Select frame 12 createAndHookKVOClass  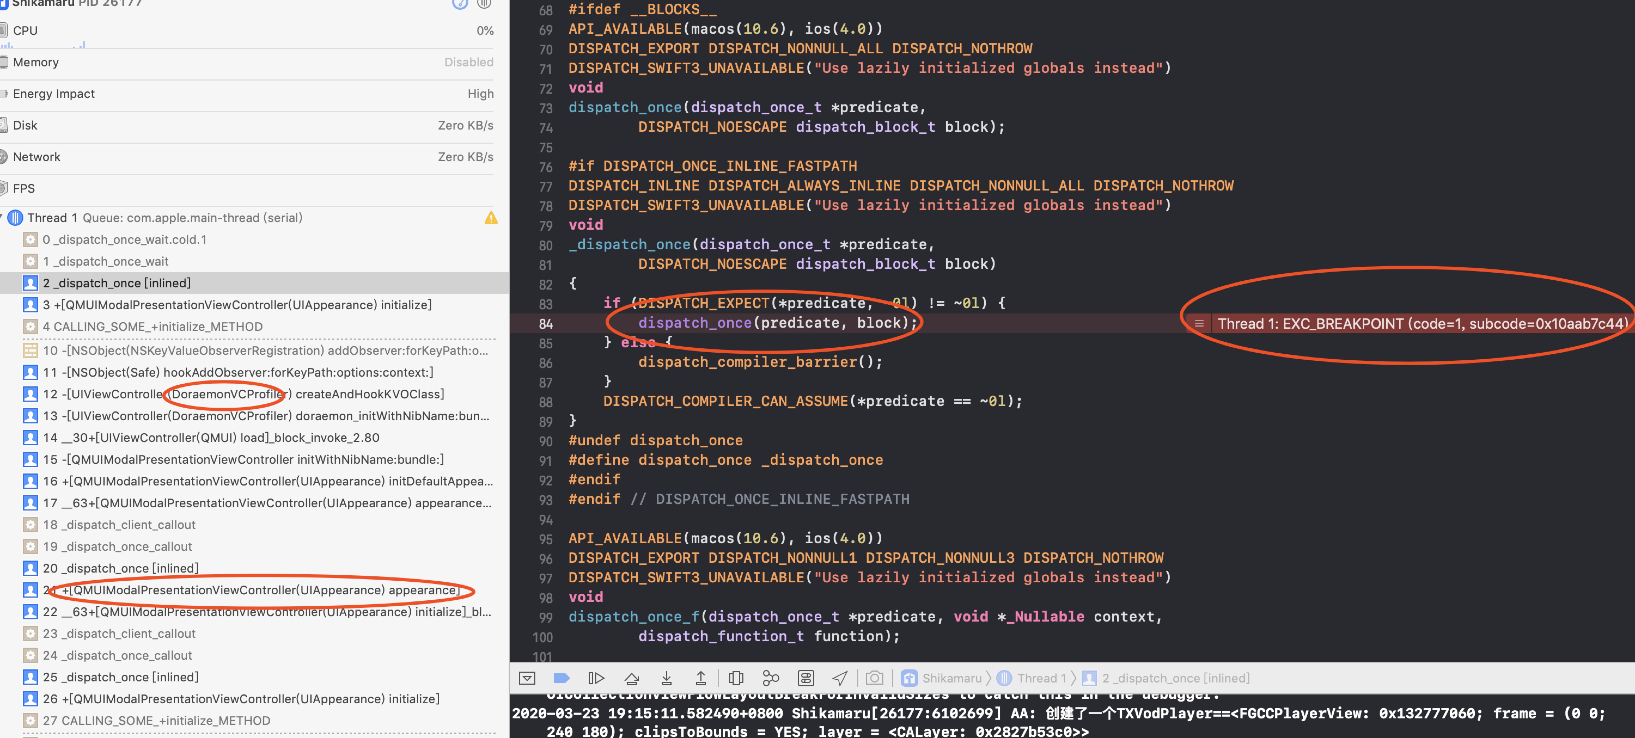coord(254,394)
